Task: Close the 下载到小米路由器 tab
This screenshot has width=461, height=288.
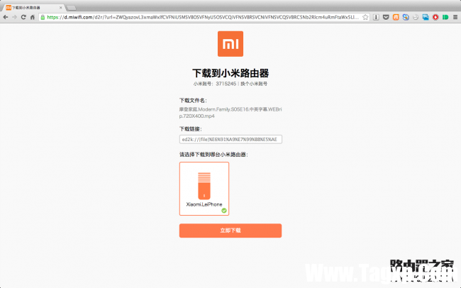Action: (x=61, y=8)
